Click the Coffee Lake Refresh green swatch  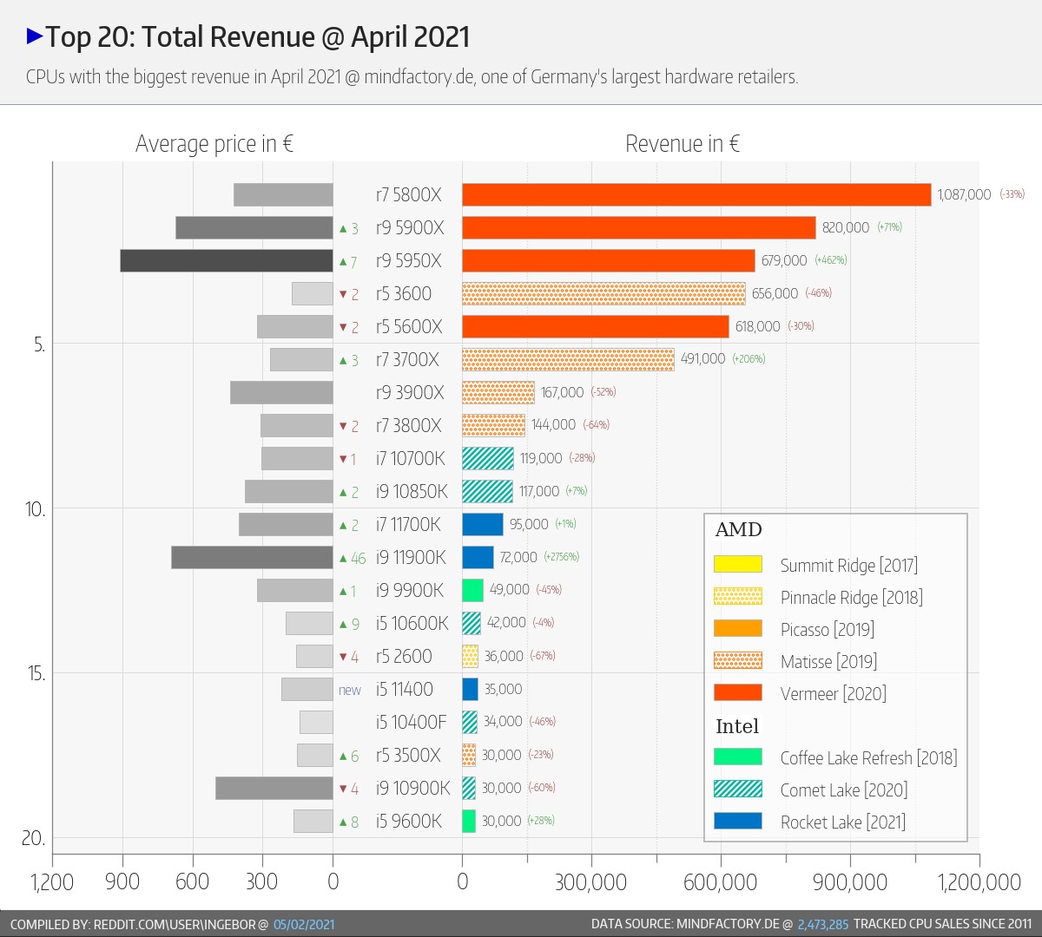coord(737,757)
